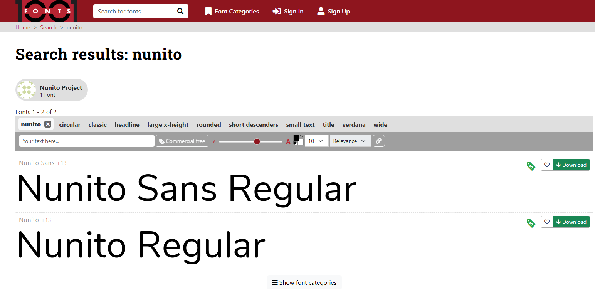Select the short descenders tag
Screen dimensions: 595x289
(x=254, y=124)
